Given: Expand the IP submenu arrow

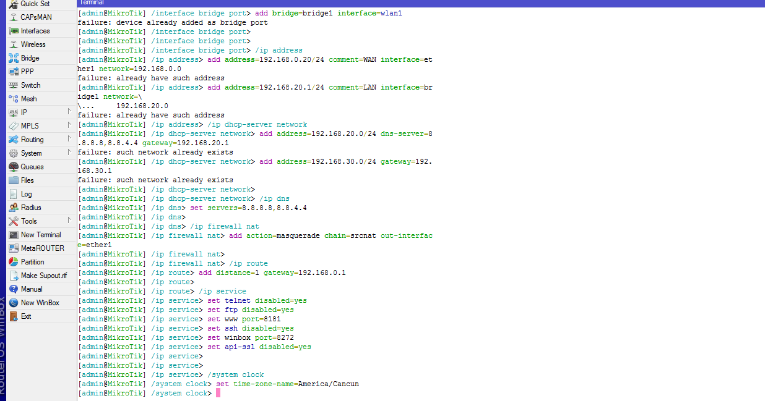Looking at the screenshot, I should [x=69, y=112].
